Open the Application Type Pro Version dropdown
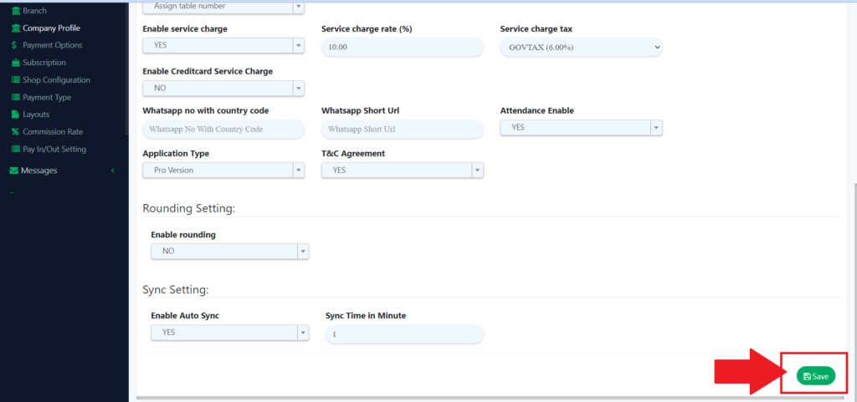This screenshot has width=857, height=402. coord(223,170)
